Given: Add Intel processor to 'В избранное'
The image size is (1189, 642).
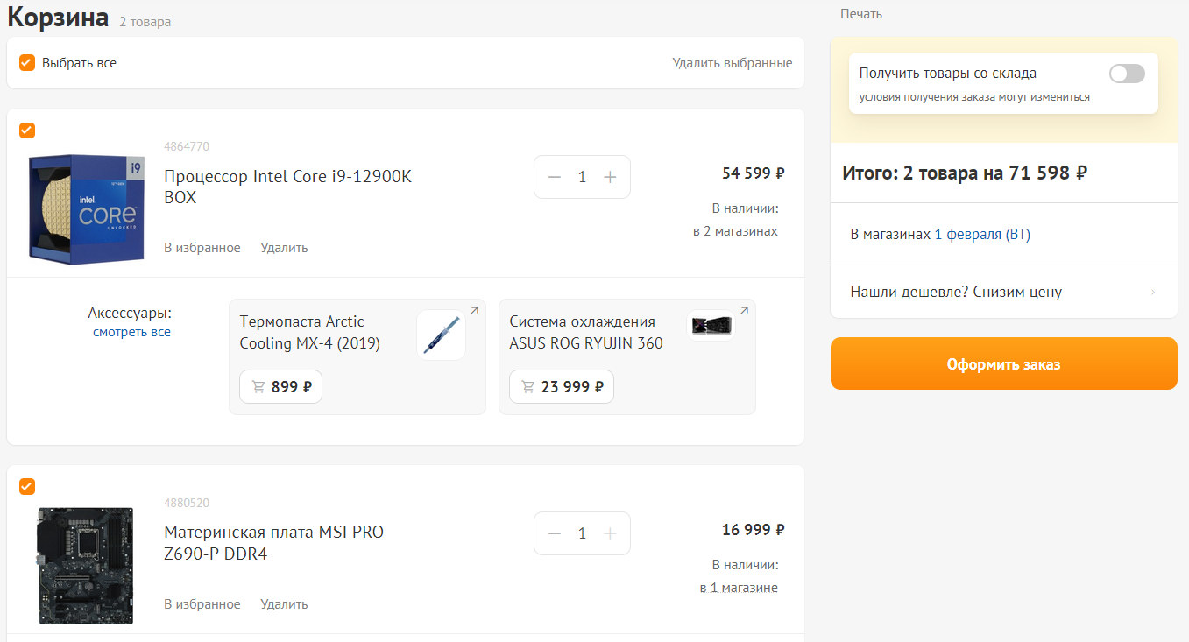Looking at the screenshot, I should pyautogui.click(x=202, y=248).
